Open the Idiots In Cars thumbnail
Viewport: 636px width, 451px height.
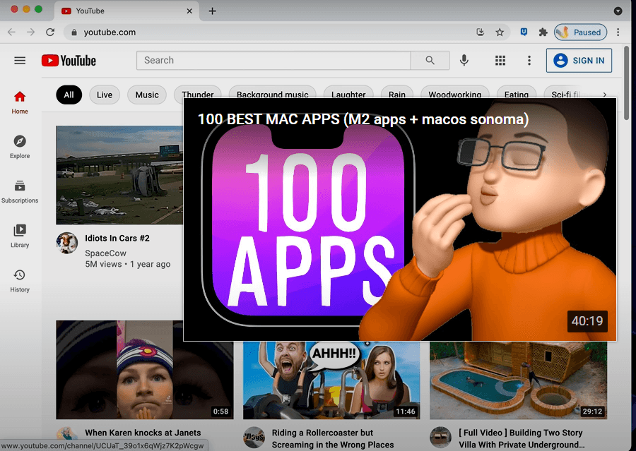pos(119,175)
